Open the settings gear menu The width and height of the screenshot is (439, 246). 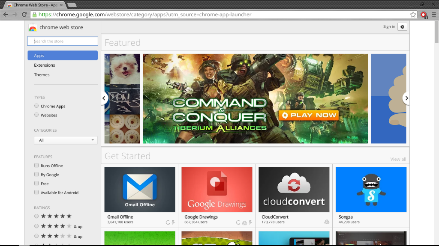pos(402,27)
